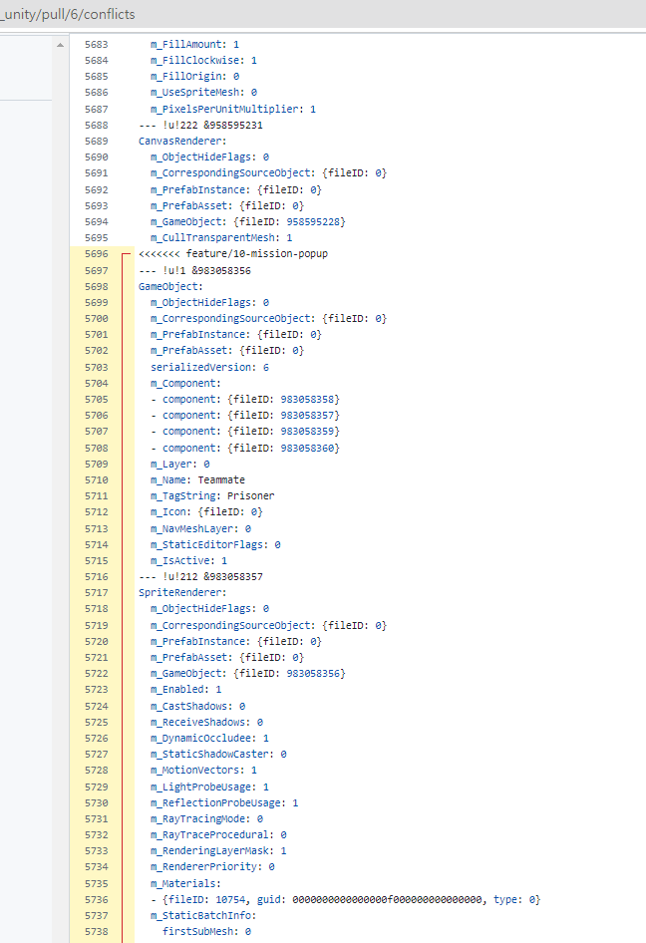This screenshot has height=943, width=646.
Task: Click line number 5689 in the gutter
Action: 97,141
